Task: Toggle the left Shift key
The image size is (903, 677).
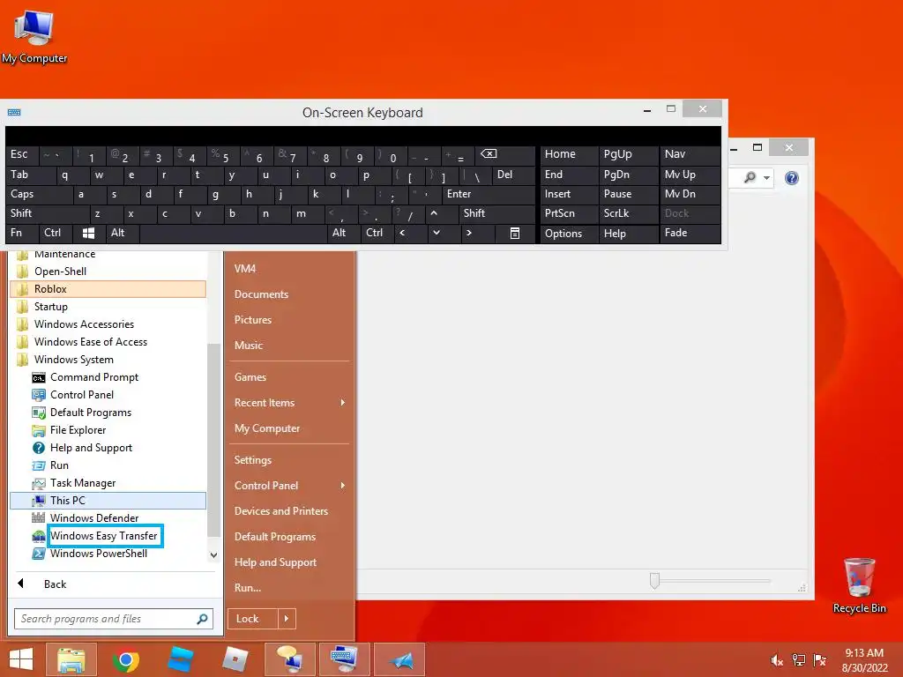Action: (48, 213)
